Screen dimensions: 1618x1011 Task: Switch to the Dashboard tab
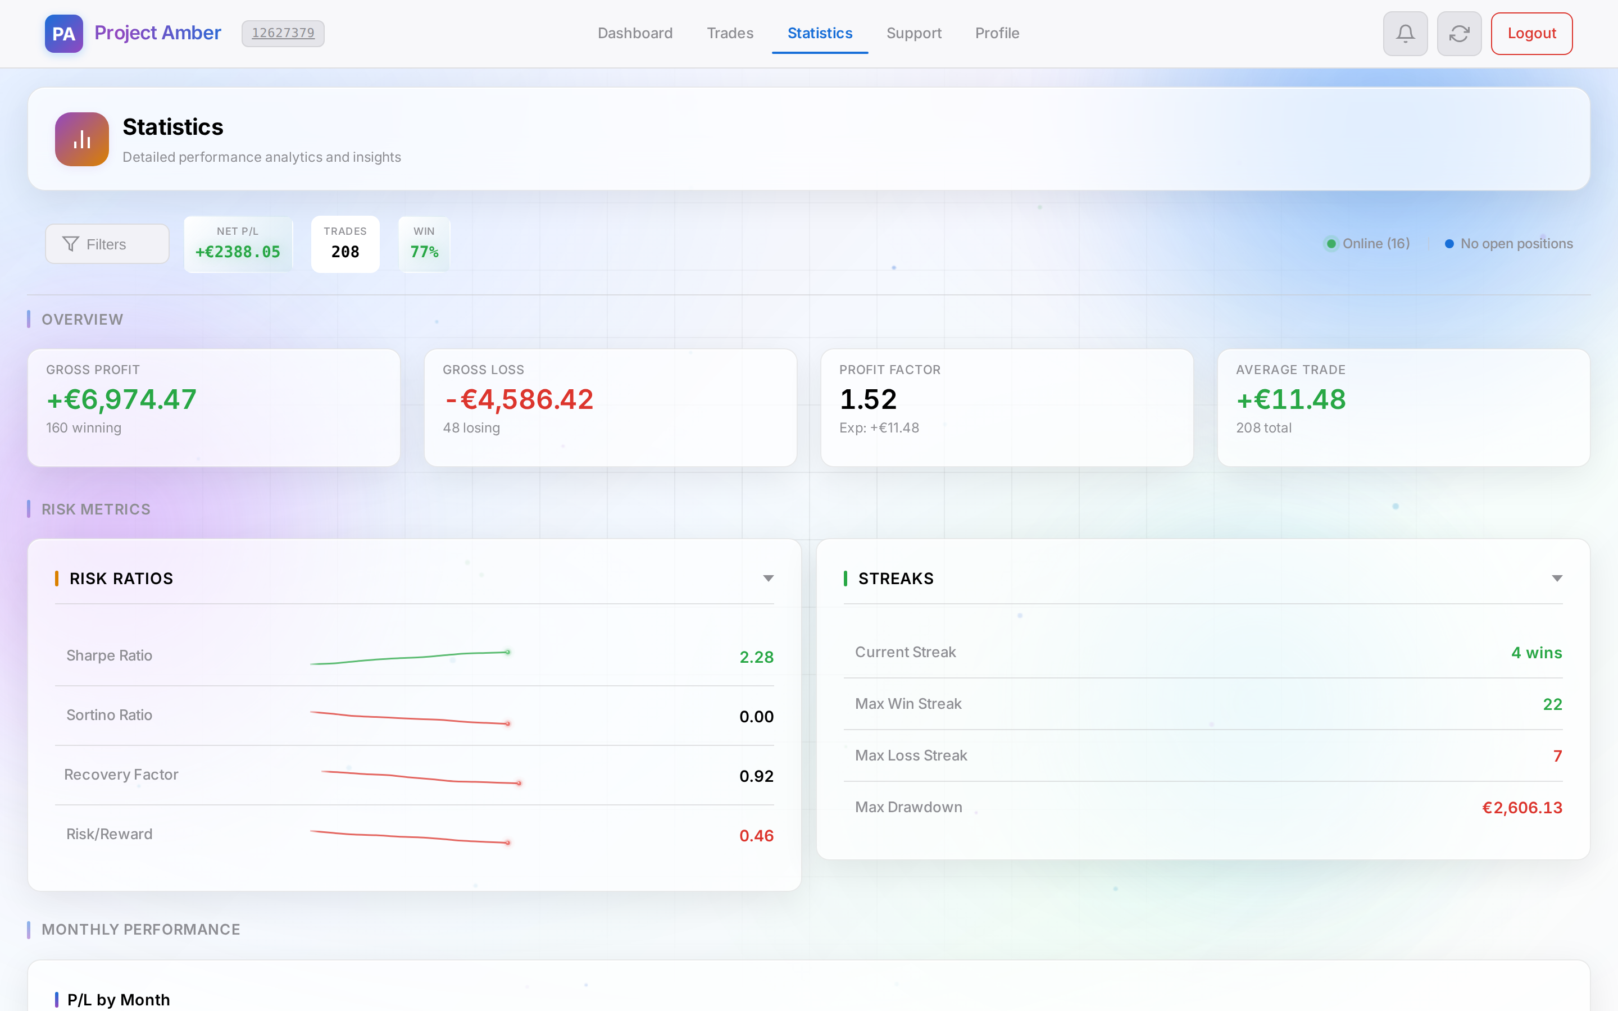(634, 33)
